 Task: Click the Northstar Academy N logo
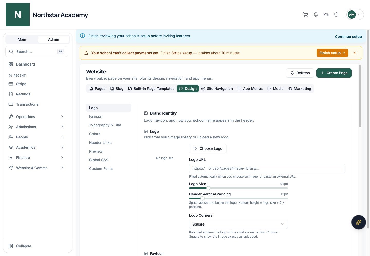coord(18,15)
